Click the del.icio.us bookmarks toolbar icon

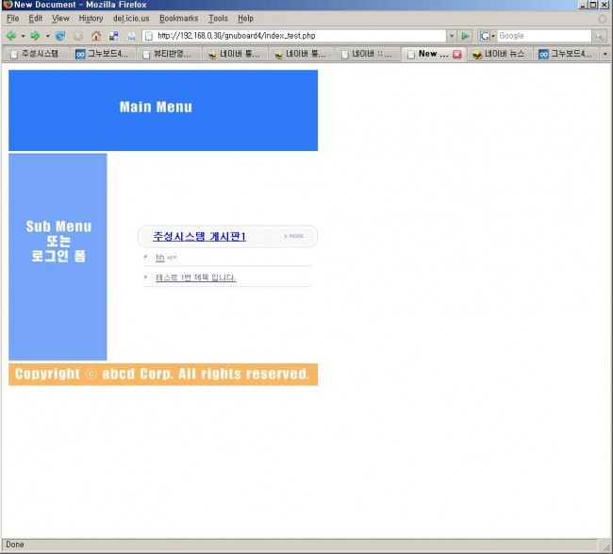tap(114, 36)
